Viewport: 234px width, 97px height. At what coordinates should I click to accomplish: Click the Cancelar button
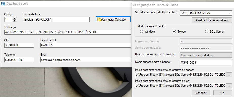(201, 93)
